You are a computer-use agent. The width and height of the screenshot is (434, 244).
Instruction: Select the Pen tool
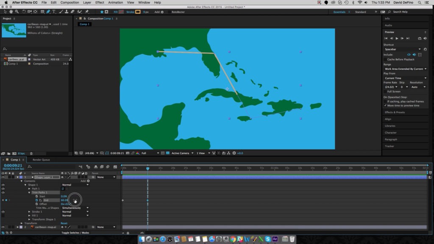click(48, 11)
